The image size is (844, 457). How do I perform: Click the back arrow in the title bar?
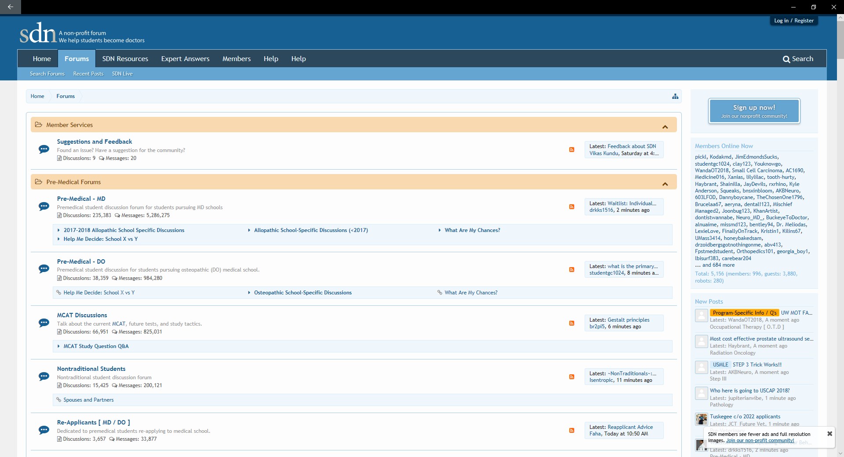pyautogui.click(x=10, y=7)
